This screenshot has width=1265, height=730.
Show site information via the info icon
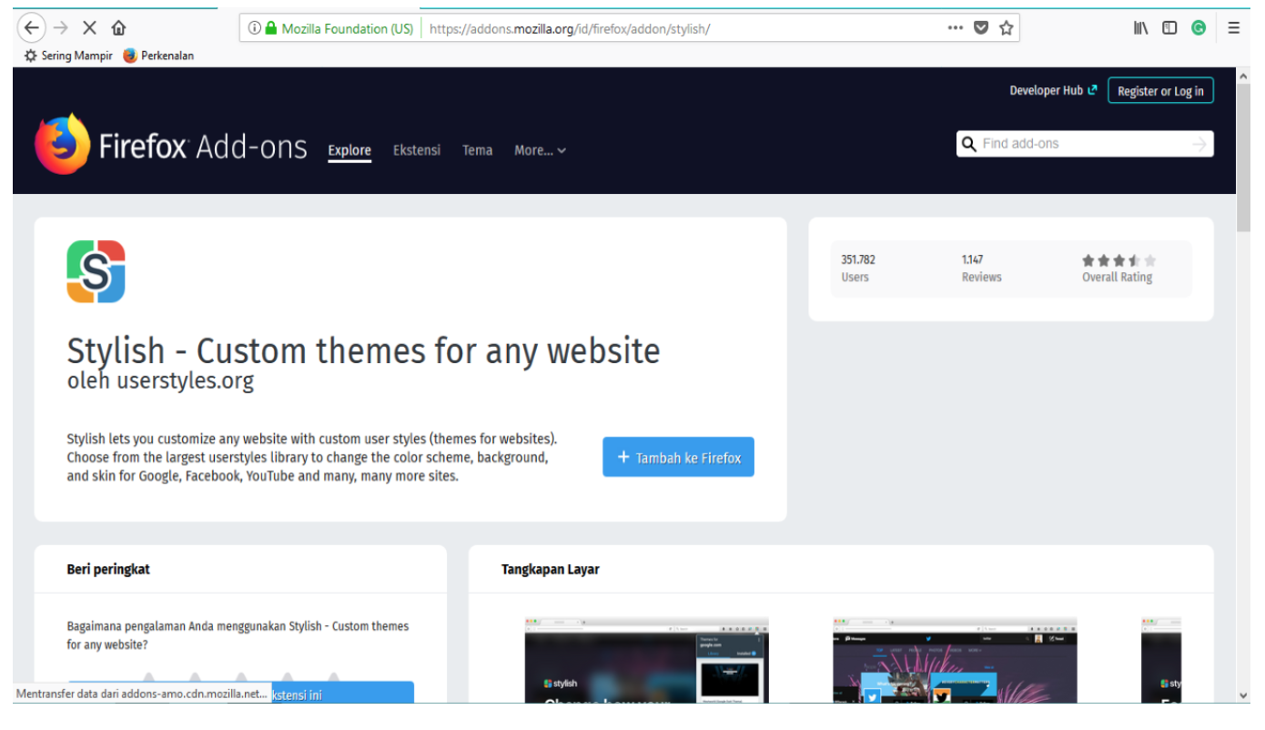254,28
